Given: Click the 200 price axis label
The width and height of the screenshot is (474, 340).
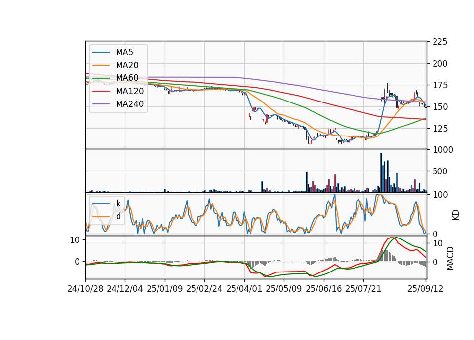Looking at the screenshot, I should tap(440, 64).
